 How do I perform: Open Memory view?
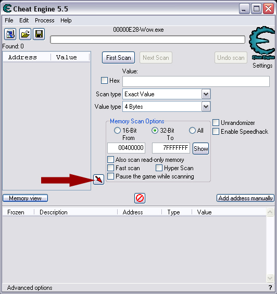[x=25, y=198]
